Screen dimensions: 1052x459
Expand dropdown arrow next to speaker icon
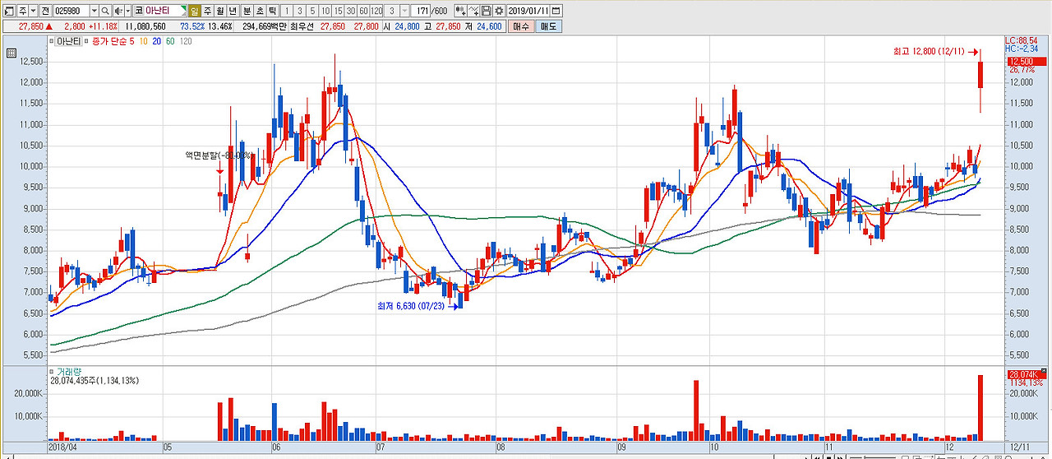tap(127, 11)
